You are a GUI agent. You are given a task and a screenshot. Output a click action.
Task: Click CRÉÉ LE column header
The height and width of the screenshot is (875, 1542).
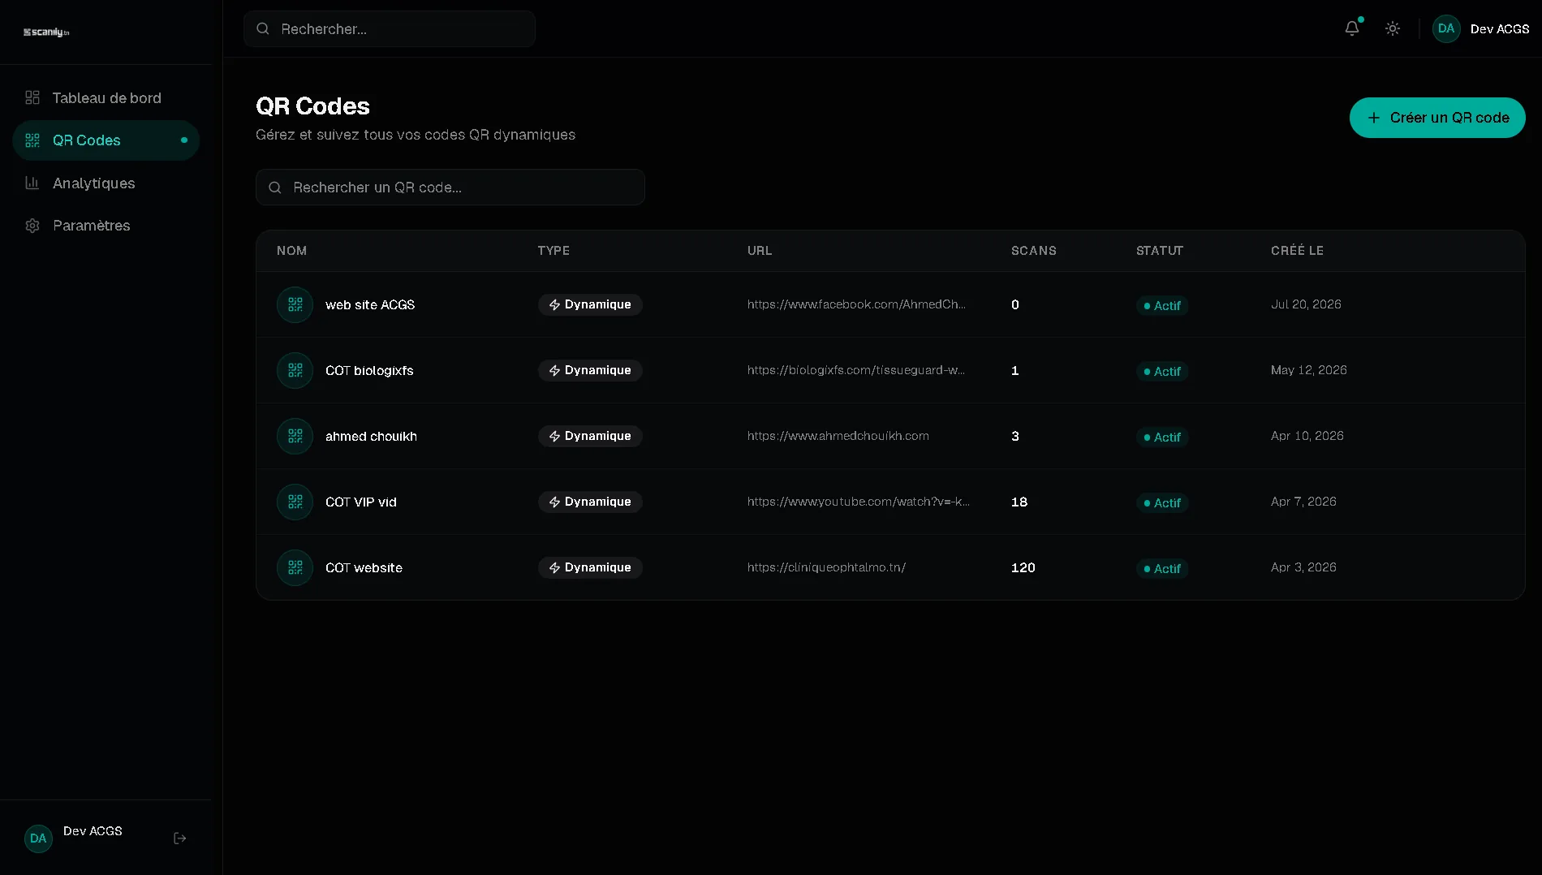click(x=1297, y=251)
